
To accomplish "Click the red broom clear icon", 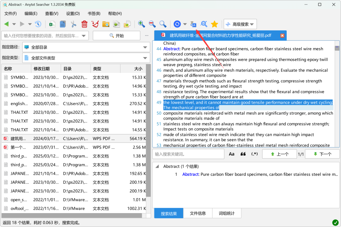I will [x=95, y=24].
